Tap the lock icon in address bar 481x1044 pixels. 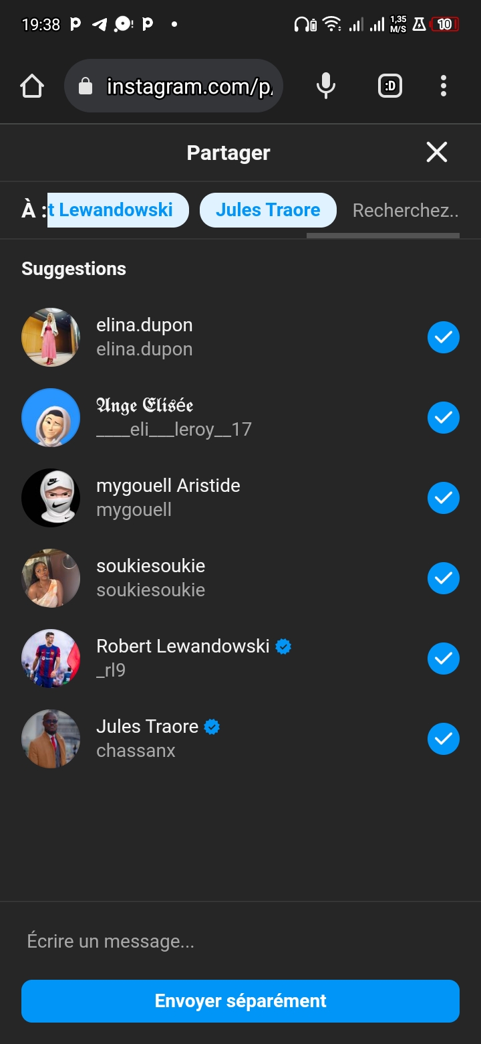86,86
